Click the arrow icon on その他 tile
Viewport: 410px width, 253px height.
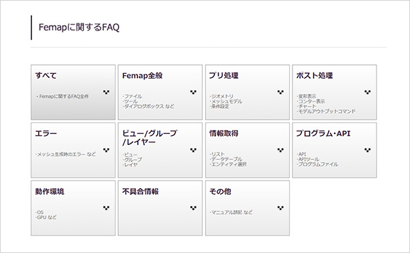(x=280, y=208)
